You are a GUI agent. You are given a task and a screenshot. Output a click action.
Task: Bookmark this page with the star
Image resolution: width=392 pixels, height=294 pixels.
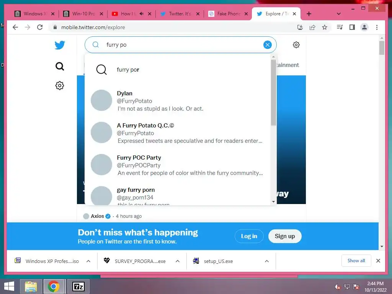[325, 27]
